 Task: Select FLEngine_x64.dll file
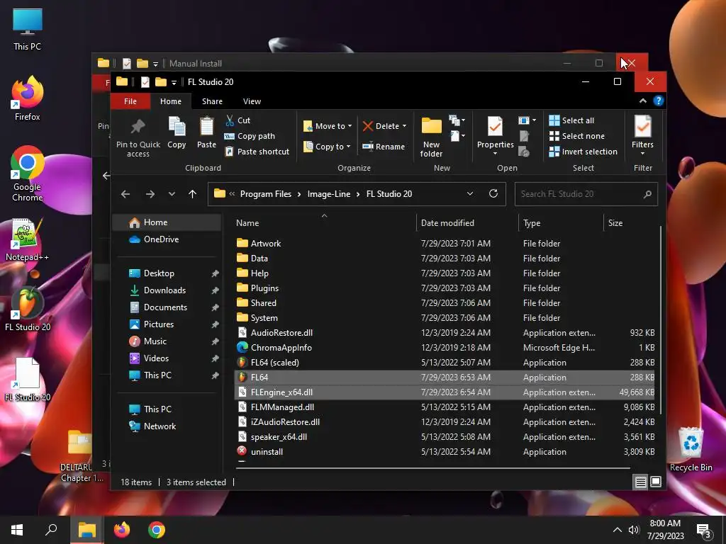tap(445, 392)
